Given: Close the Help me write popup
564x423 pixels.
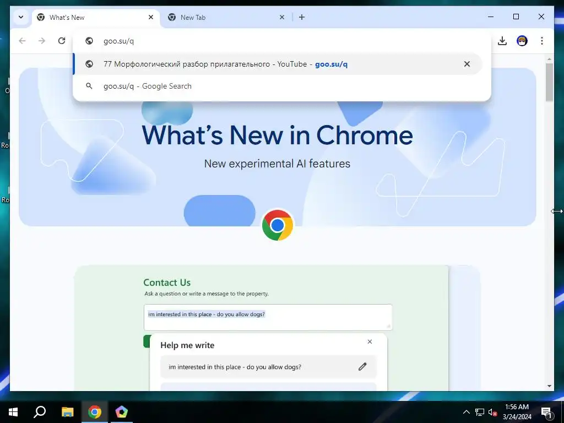Looking at the screenshot, I should pos(370,341).
